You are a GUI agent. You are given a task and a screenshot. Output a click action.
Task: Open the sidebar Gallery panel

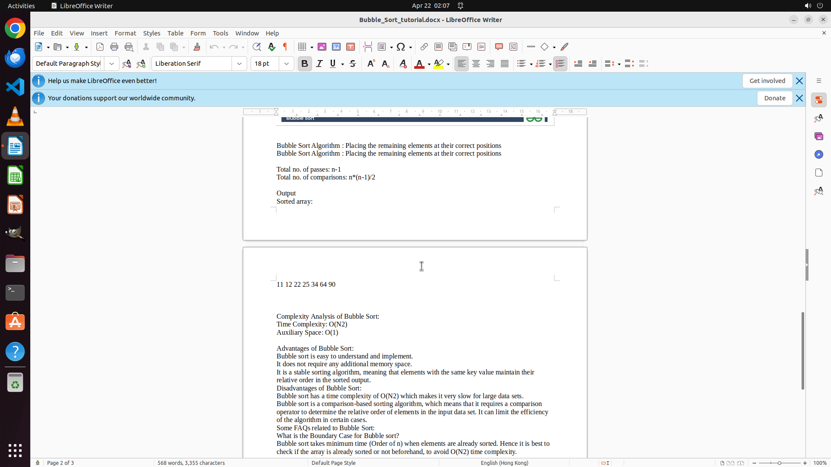point(818,136)
